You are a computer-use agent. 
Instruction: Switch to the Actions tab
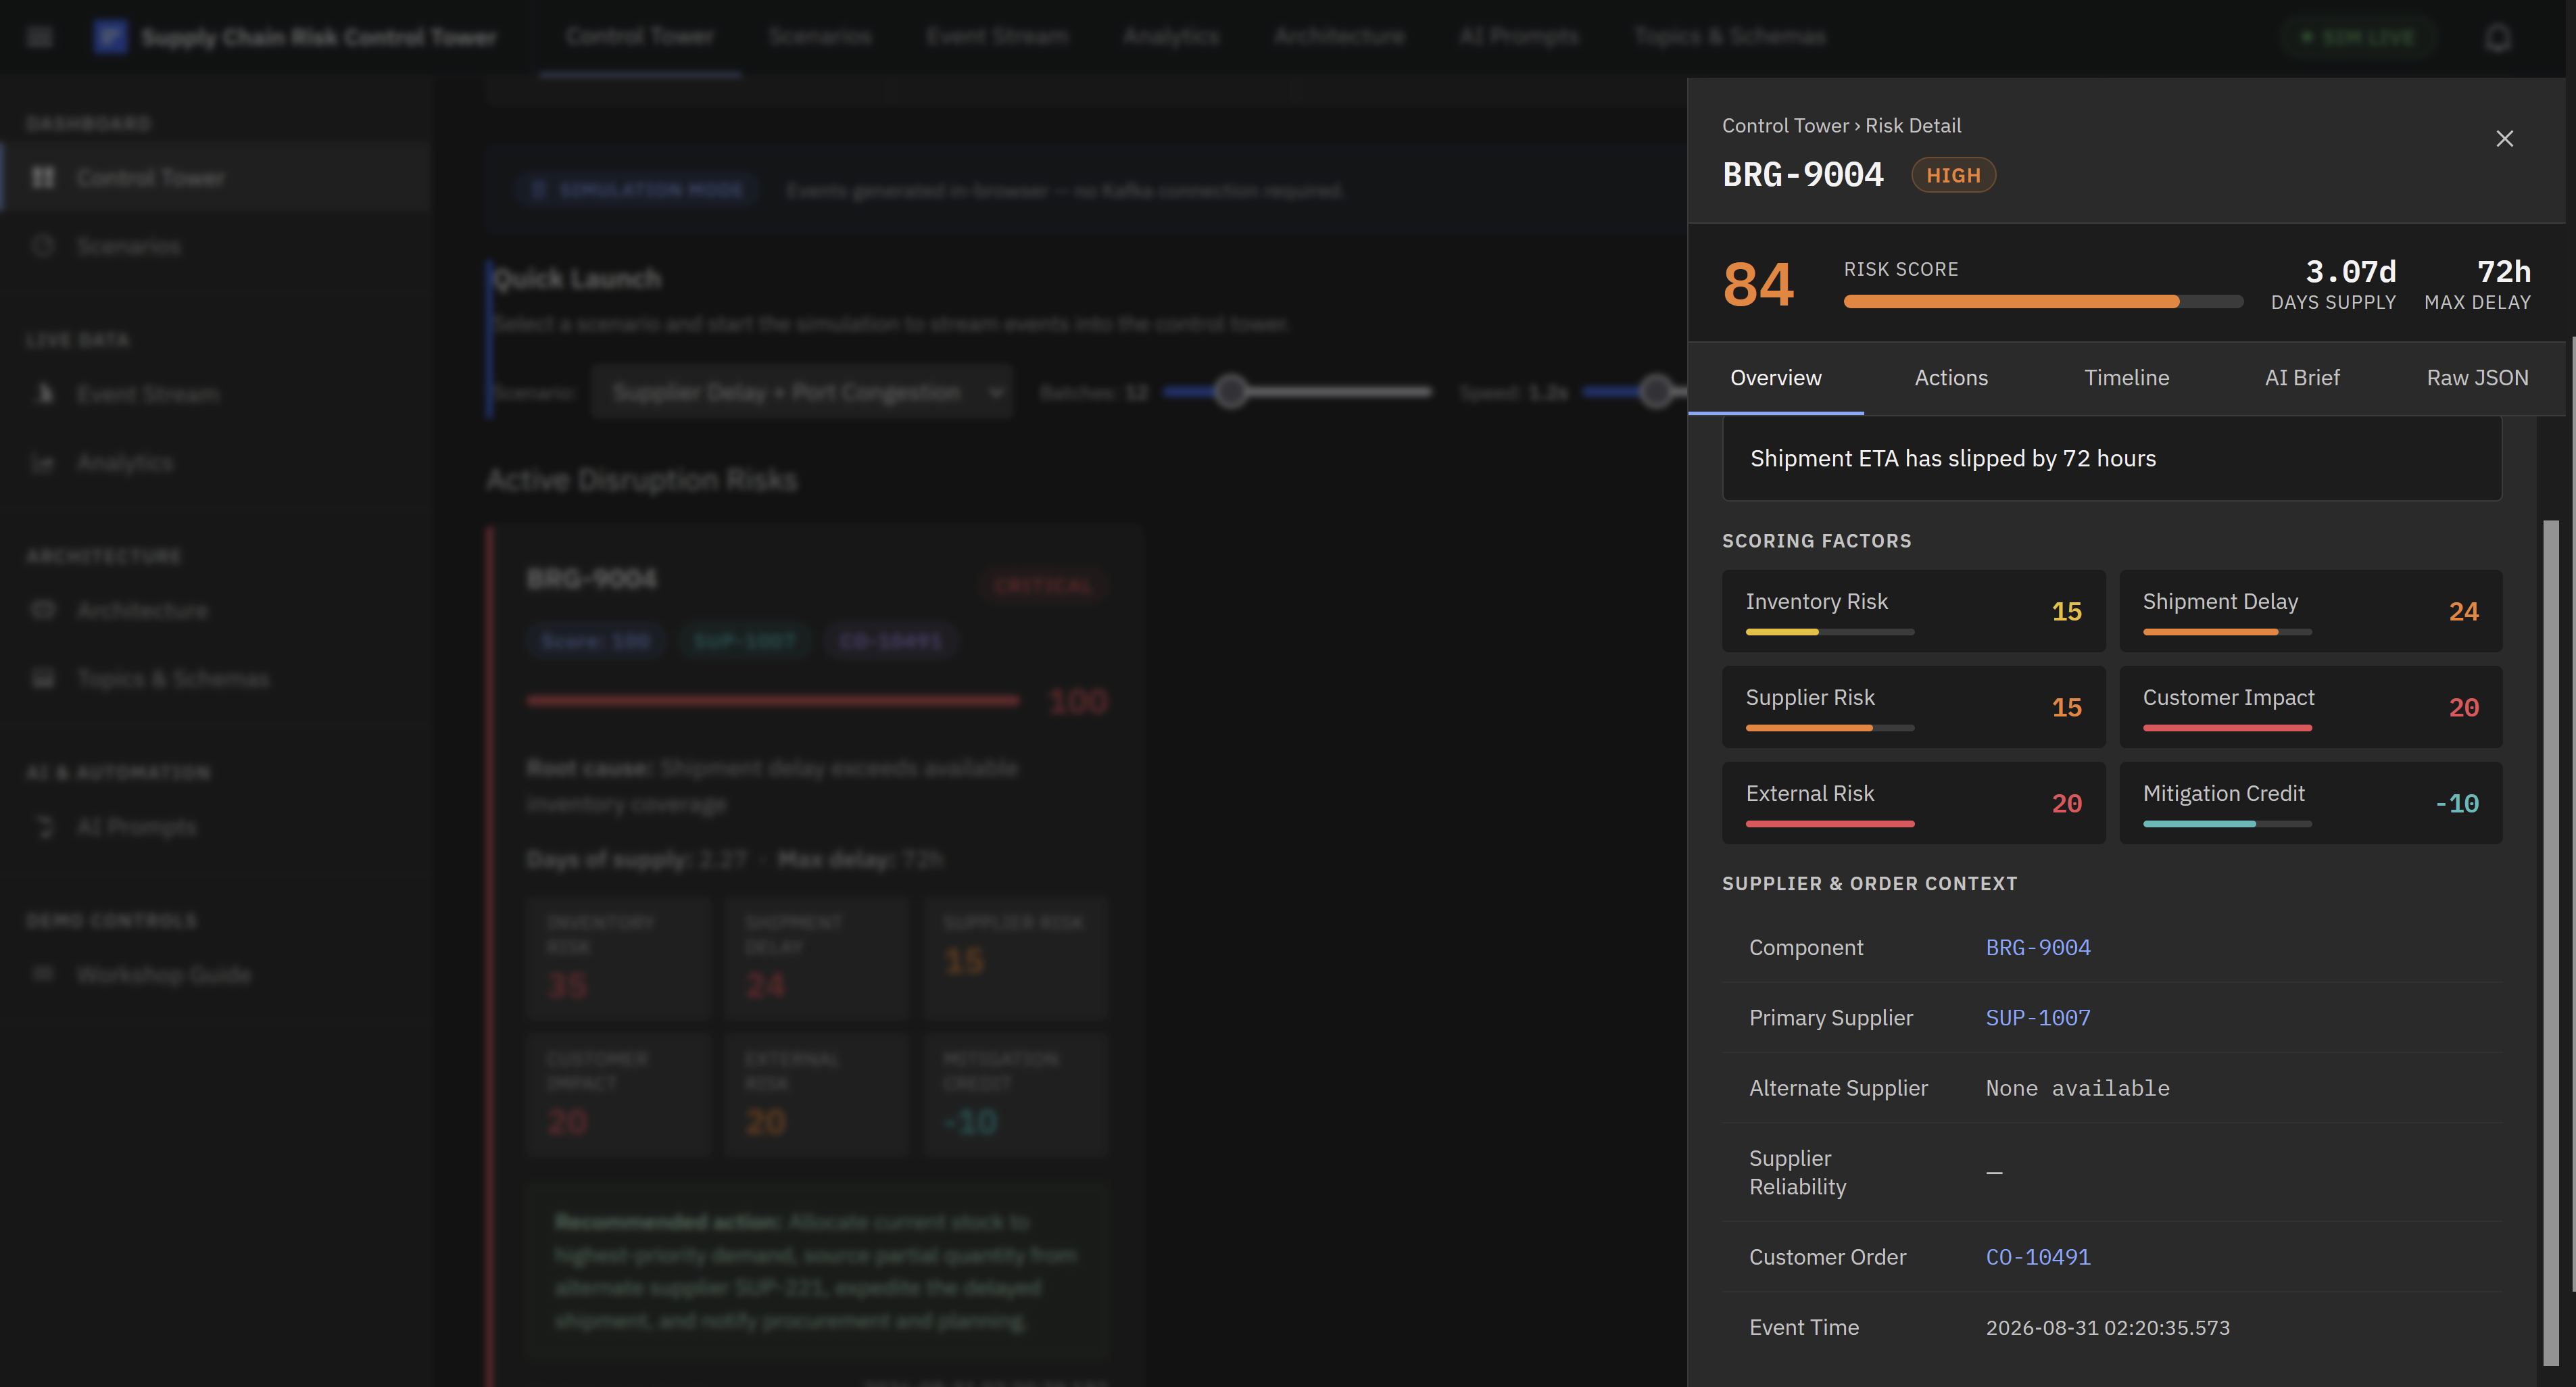pyautogui.click(x=1951, y=378)
